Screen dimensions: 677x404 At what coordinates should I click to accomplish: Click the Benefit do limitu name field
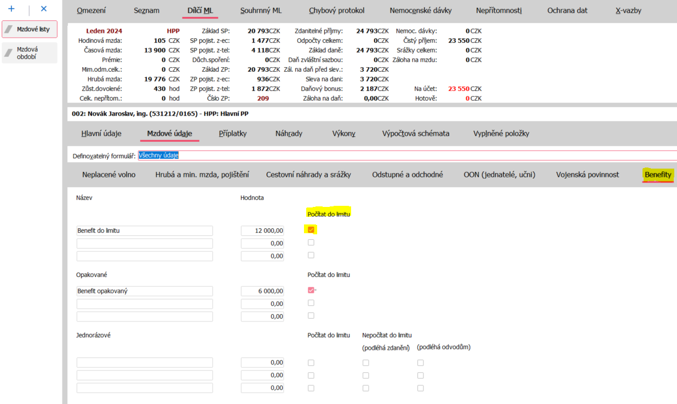tap(145, 231)
